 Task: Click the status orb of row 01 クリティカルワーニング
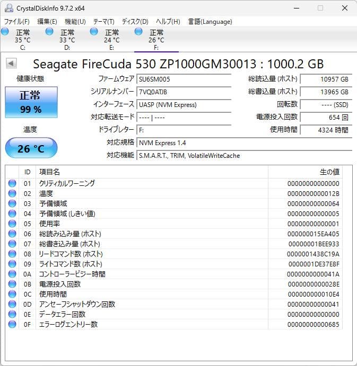click(12, 183)
